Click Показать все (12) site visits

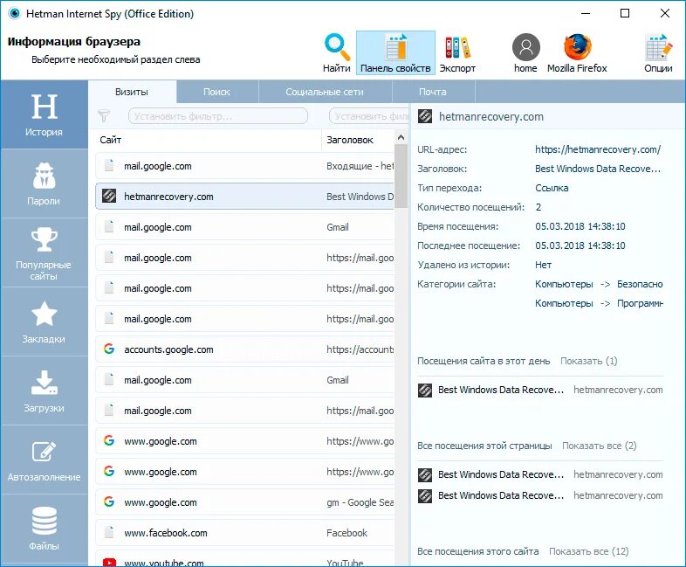pyautogui.click(x=588, y=551)
